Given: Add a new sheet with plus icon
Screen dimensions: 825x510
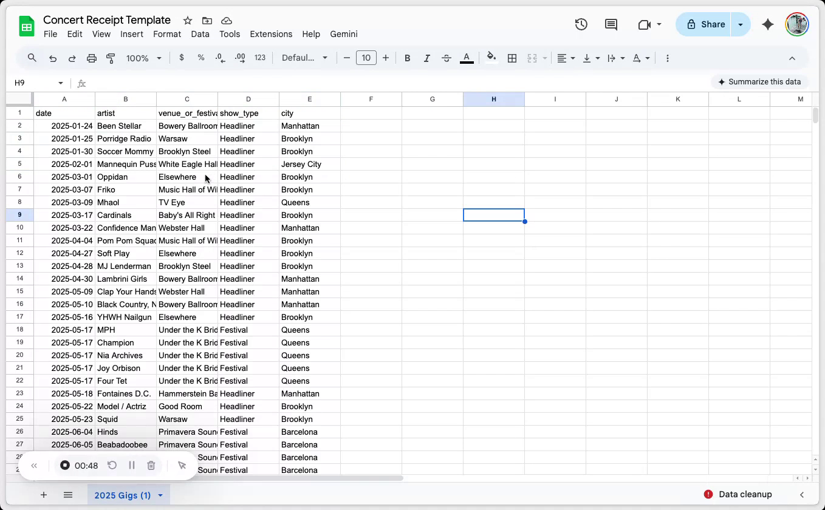Looking at the screenshot, I should (44, 495).
